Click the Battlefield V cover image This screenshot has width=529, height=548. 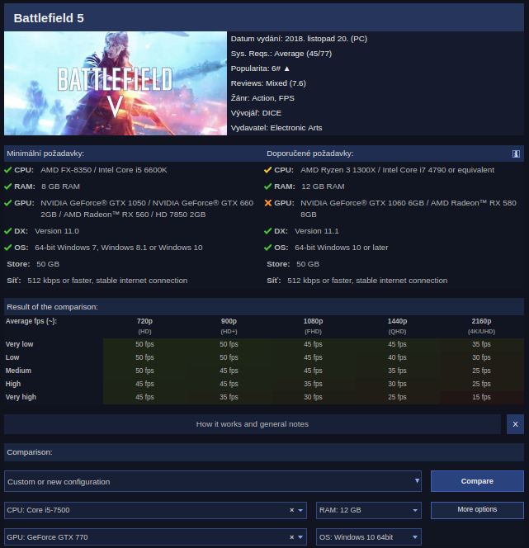pyautogui.click(x=116, y=83)
